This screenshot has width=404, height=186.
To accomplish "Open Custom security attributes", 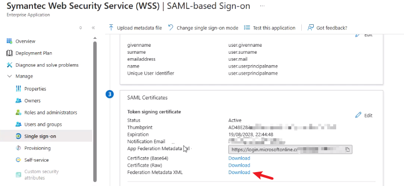I will coord(41,175).
